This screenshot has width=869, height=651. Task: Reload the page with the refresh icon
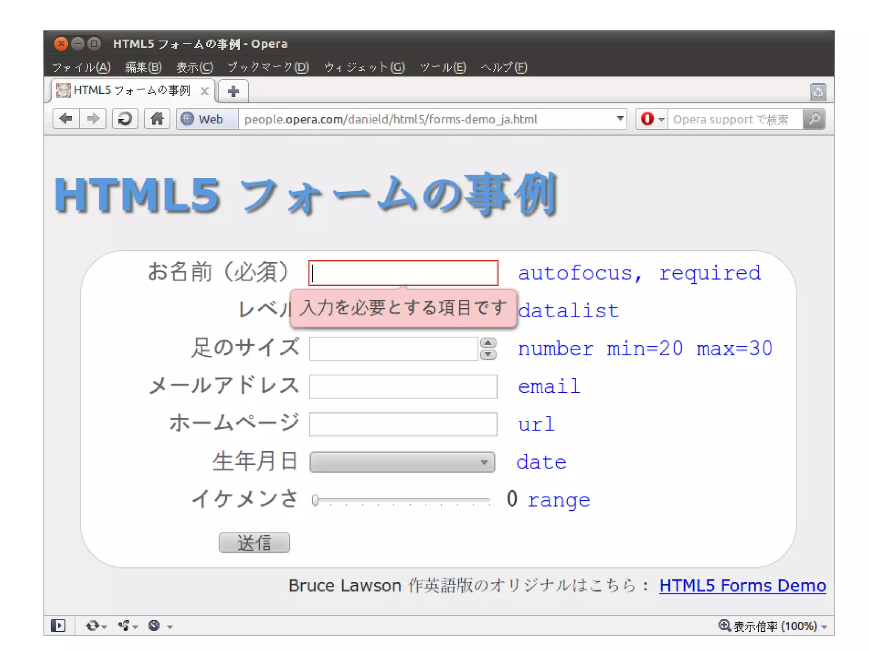(125, 119)
